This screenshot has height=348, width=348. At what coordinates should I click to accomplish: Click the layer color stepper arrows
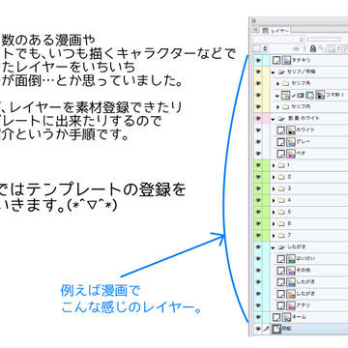266,48
